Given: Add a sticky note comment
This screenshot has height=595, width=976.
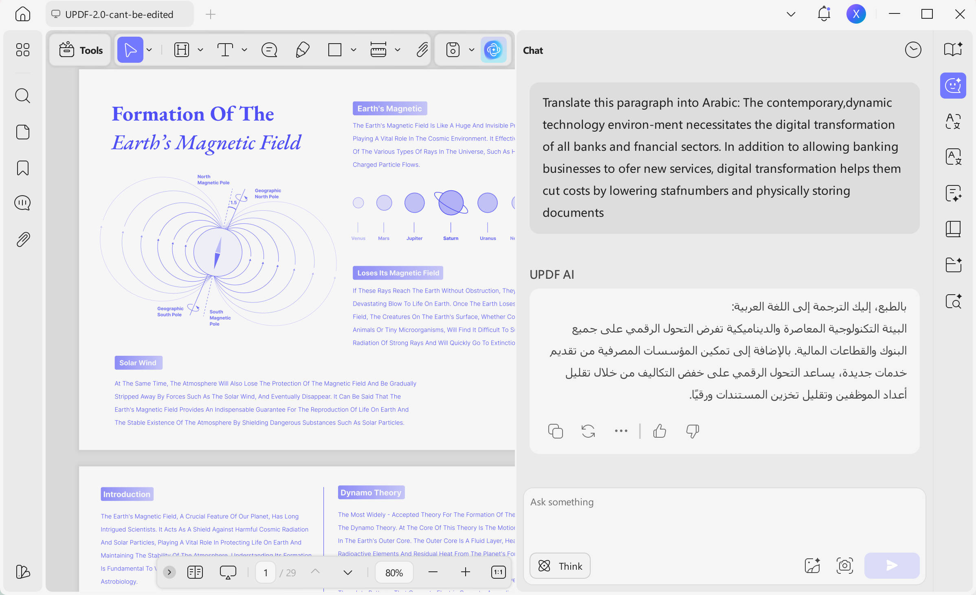Looking at the screenshot, I should 269,50.
